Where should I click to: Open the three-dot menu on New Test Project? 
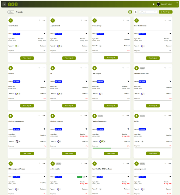click(170, 20)
